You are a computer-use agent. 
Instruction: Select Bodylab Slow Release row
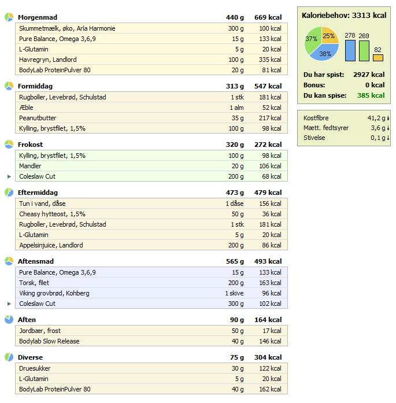[x=151, y=341]
